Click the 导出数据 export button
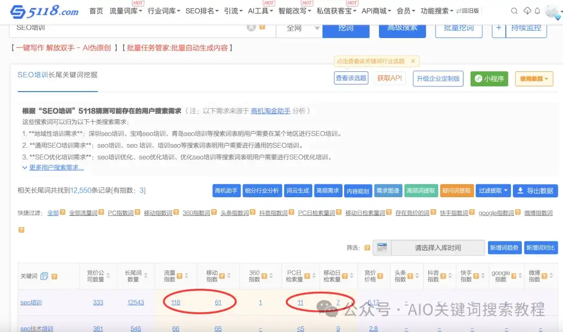The image size is (563, 332). coord(535,191)
